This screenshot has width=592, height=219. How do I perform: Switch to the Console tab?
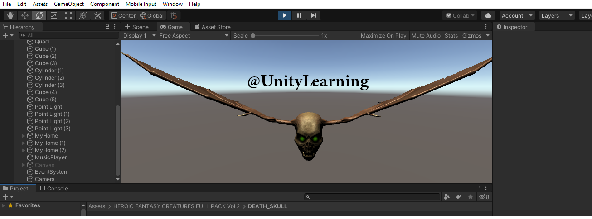click(x=53, y=188)
